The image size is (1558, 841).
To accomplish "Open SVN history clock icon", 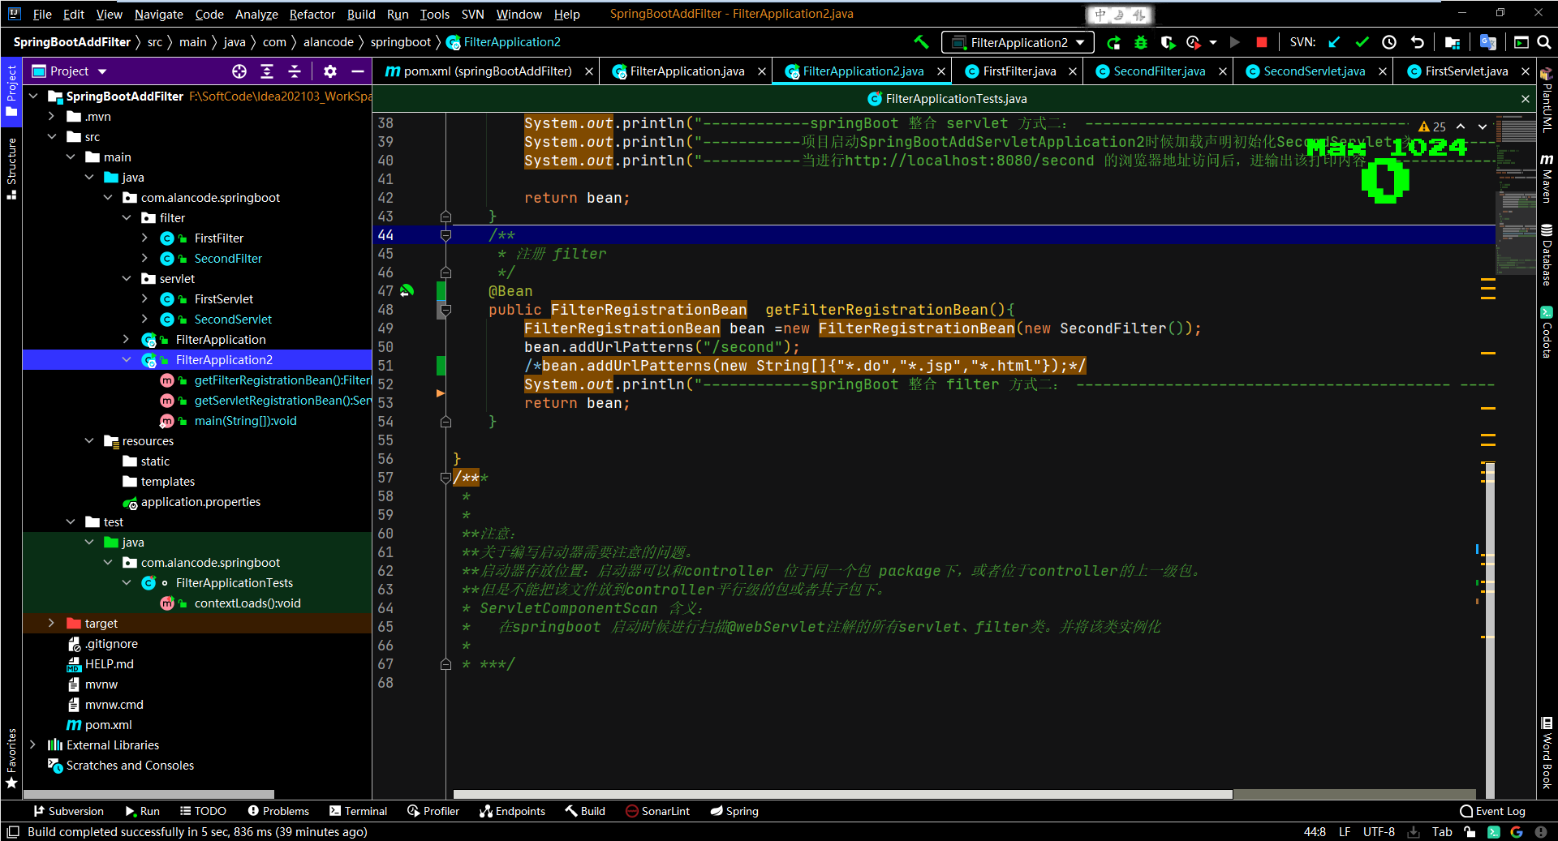I will pyautogui.click(x=1389, y=42).
